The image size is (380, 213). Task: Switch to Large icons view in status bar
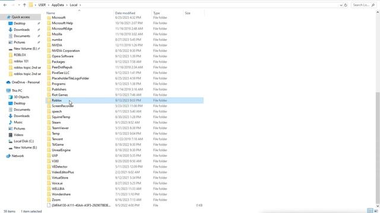pos(376,211)
